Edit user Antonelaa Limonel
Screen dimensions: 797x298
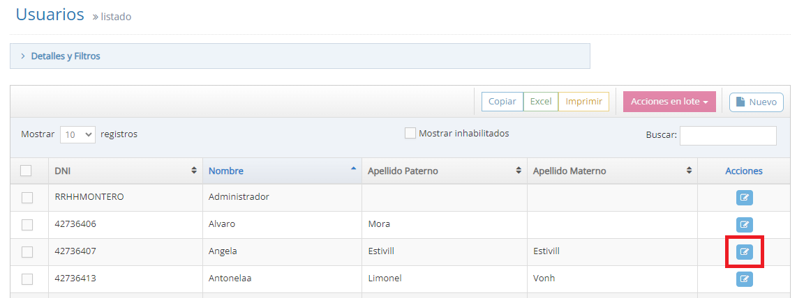(744, 279)
